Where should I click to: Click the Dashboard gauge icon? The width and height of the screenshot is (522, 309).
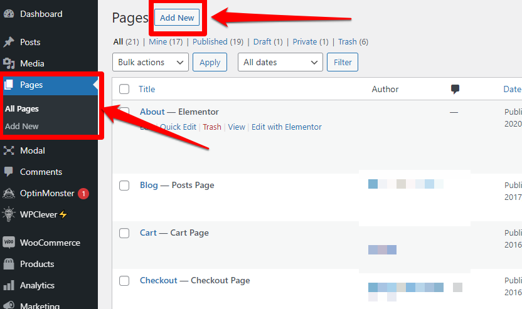(9, 14)
